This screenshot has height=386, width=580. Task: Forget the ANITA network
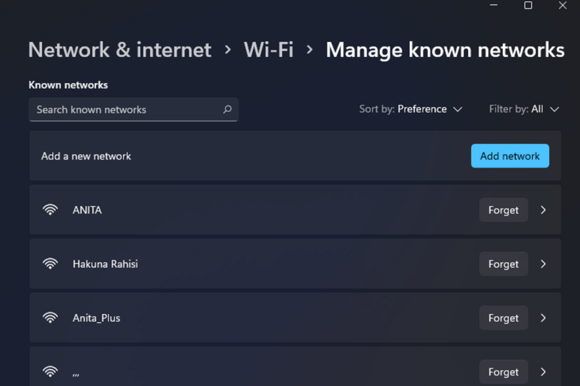(503, 209)
